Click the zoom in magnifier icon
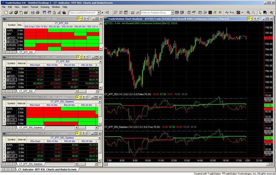The width and height of the screenshot is (276, 175). point(248,12)
